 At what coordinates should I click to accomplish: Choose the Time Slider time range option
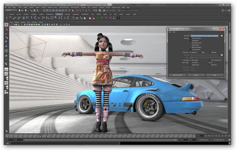tap(190, 62)
